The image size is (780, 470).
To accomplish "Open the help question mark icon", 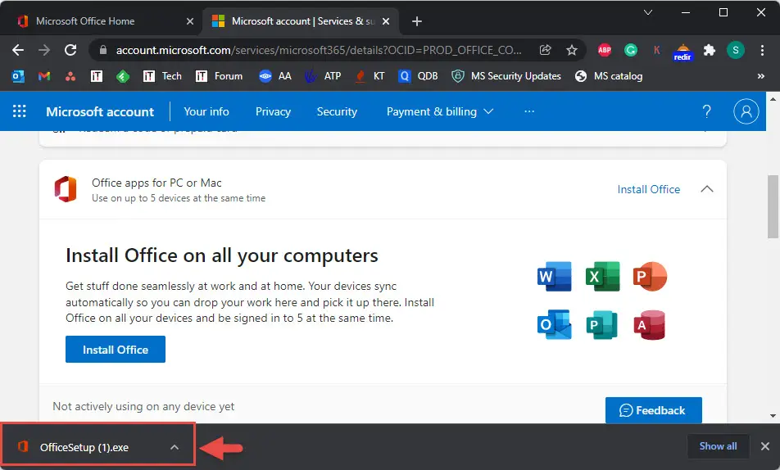I will pos(706,111).
